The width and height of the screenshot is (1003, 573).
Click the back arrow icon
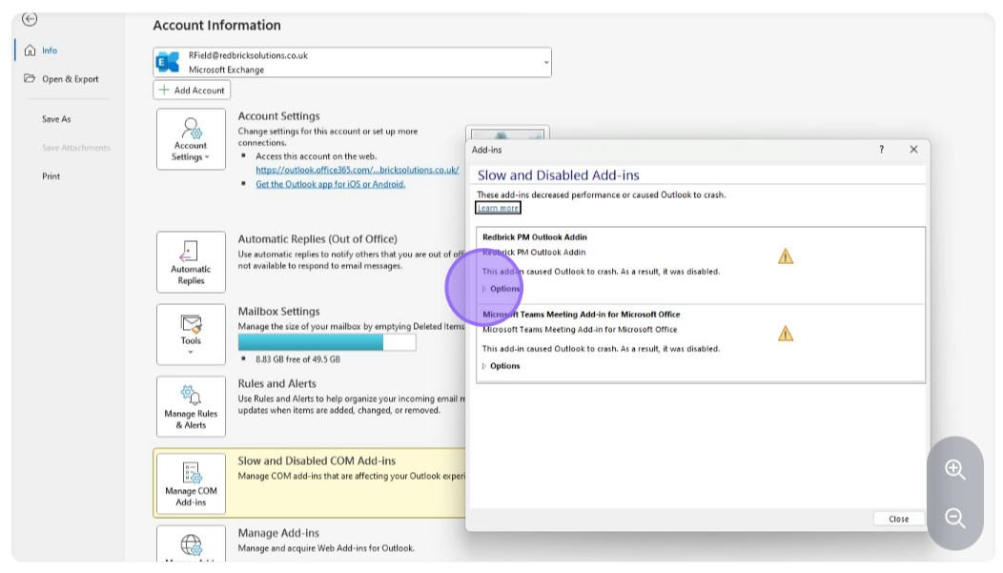(x=30, y=19)
